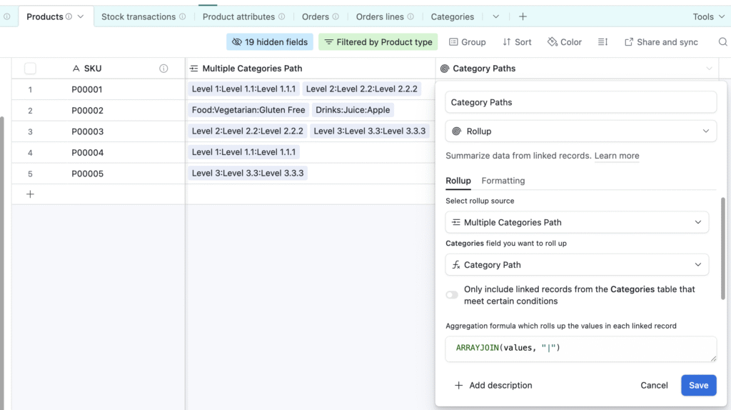Click the ARRAYJOIN aggregation formula box
Screen dimensions: 731x410
tap(580, 349)
